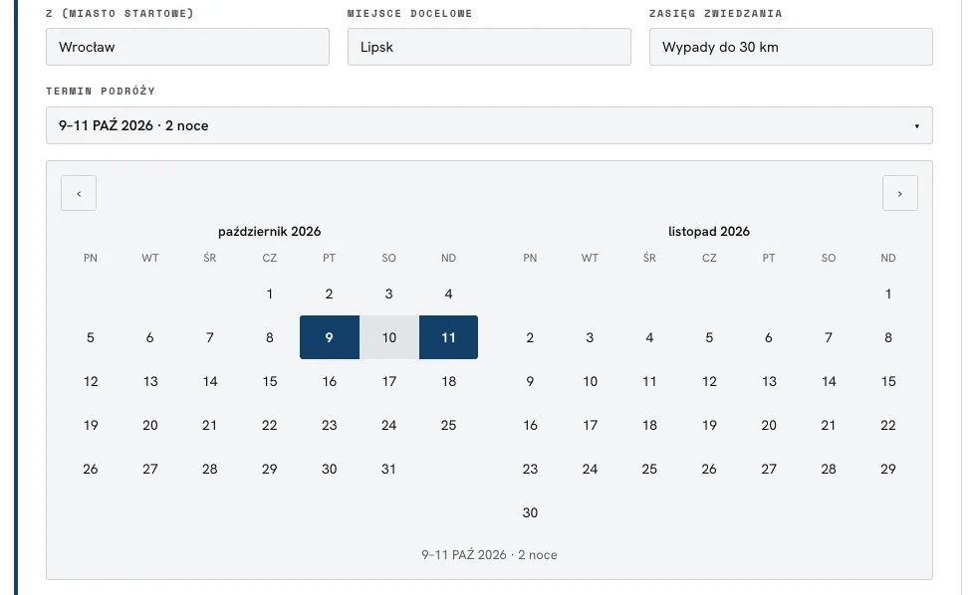Click the Lipsk destination field
This screenshot has width=976, height=595.
point(489,47)
